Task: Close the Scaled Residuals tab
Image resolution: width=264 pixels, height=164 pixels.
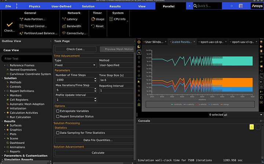Action: point(194,42)
